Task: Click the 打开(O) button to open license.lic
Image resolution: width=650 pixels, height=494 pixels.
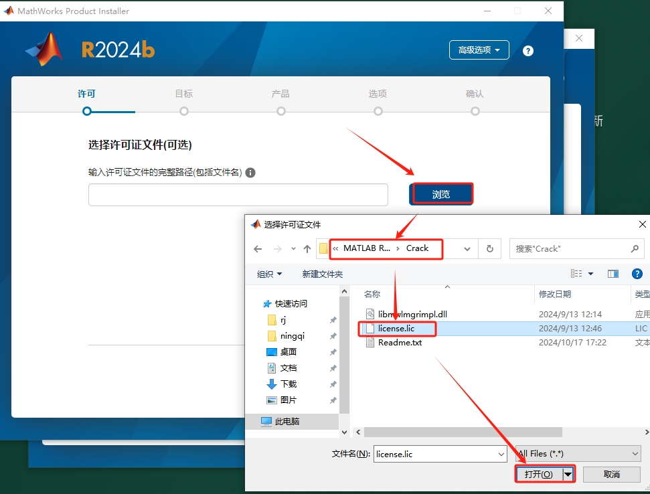Action: point(539,473)
